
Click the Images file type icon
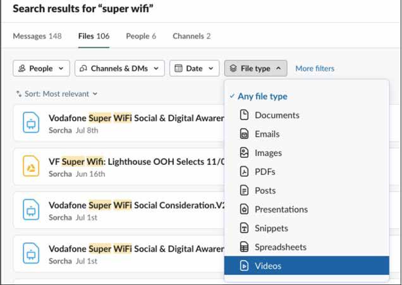(244, 153)
